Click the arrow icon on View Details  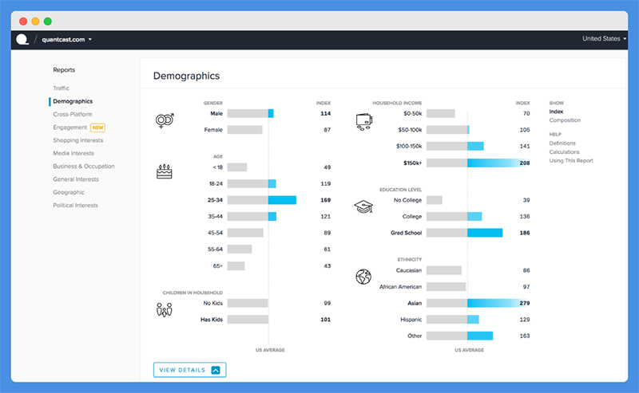[216, 370]
